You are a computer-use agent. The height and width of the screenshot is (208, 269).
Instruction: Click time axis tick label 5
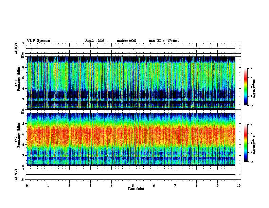click(x=133, y=186)
